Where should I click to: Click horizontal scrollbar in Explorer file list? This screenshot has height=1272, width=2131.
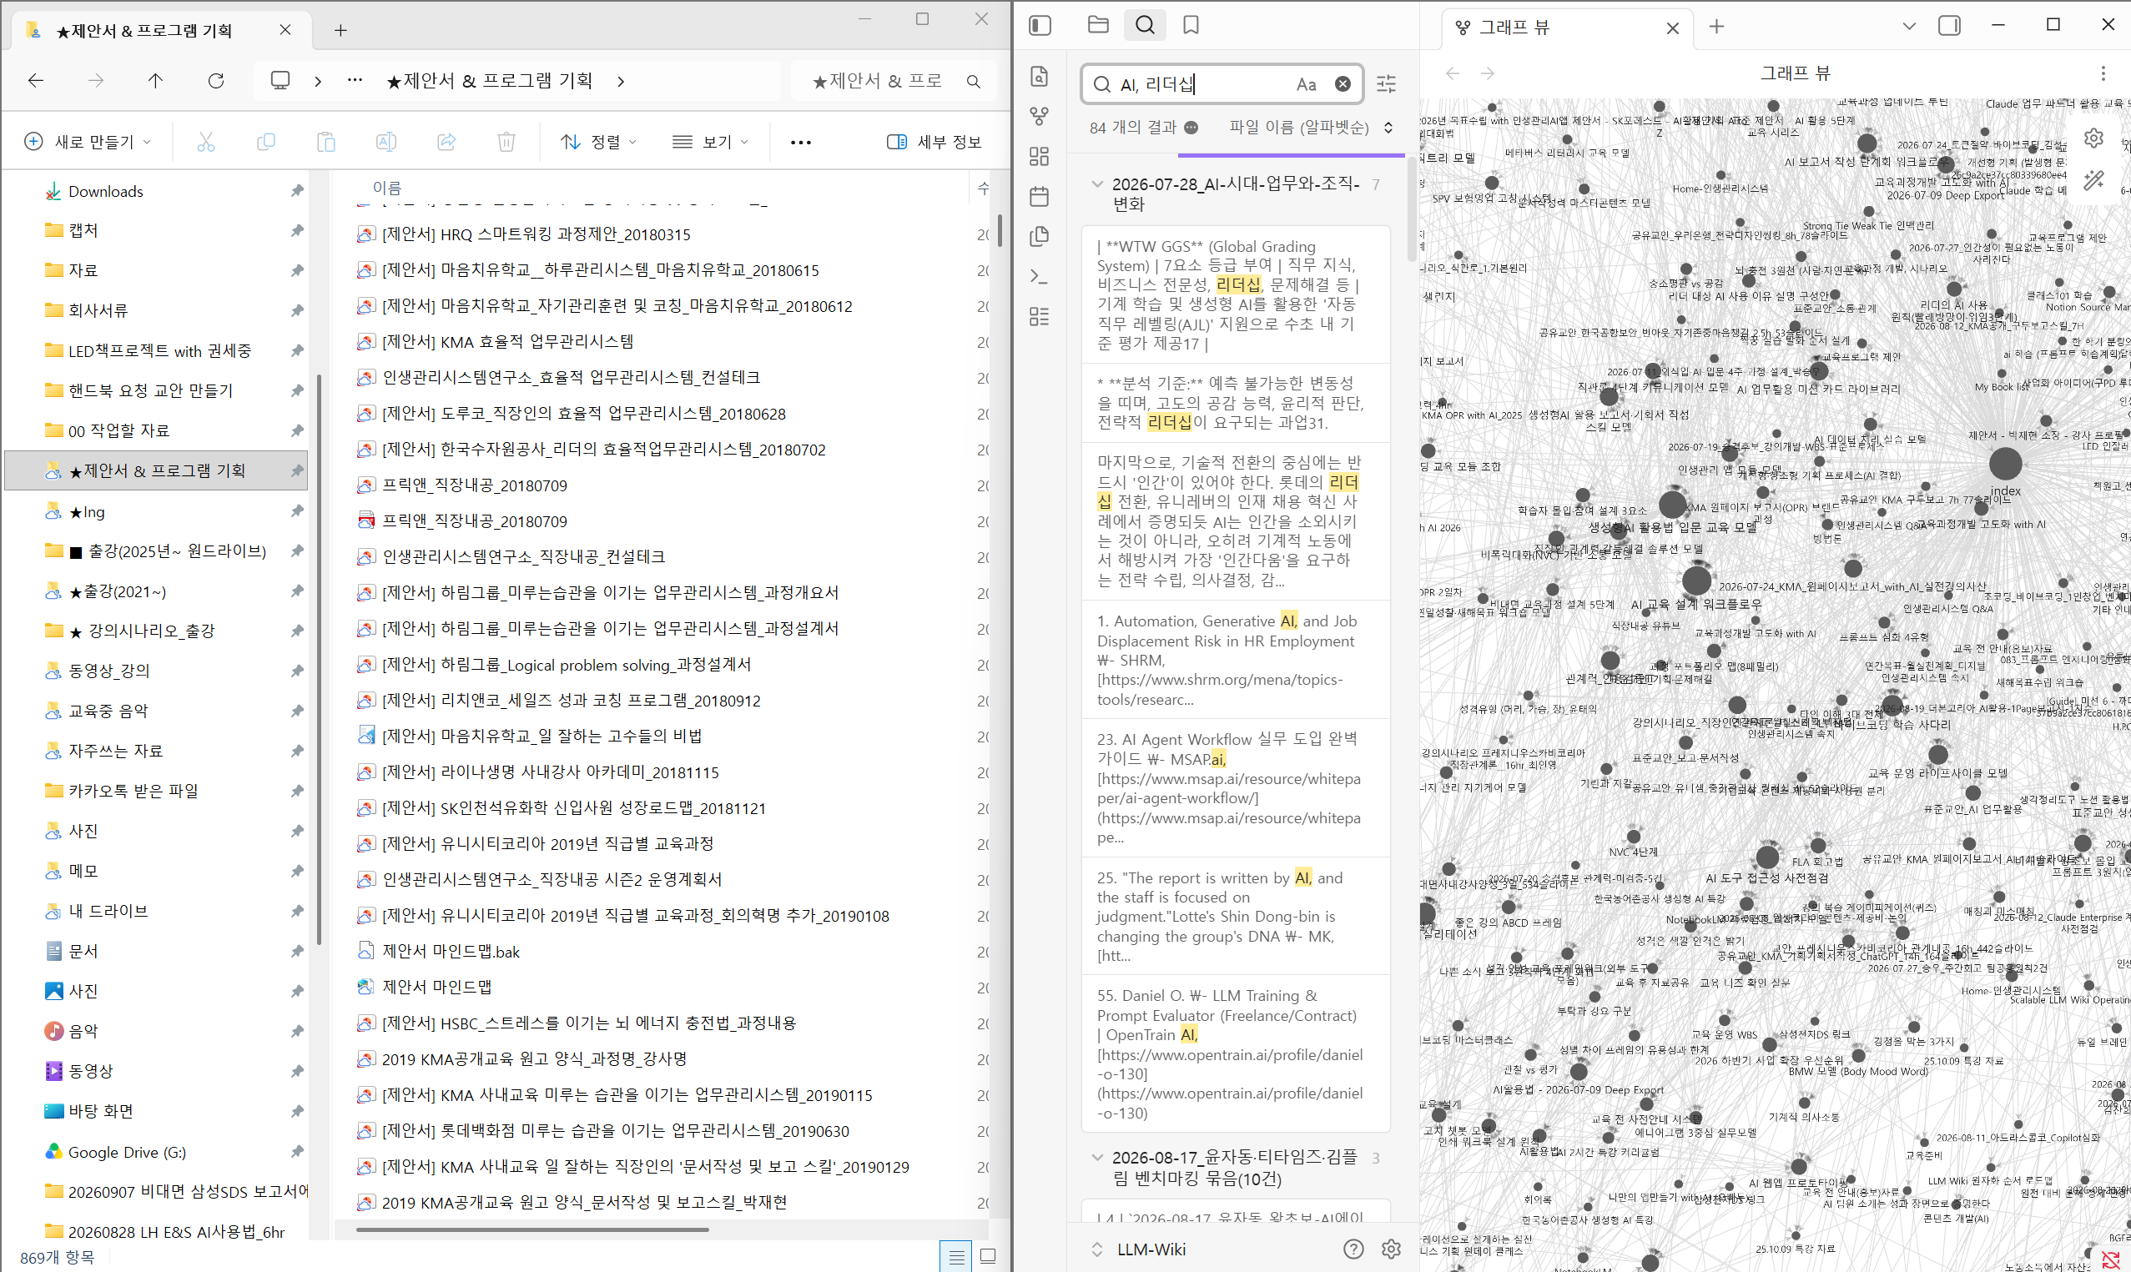point(532,1229)
